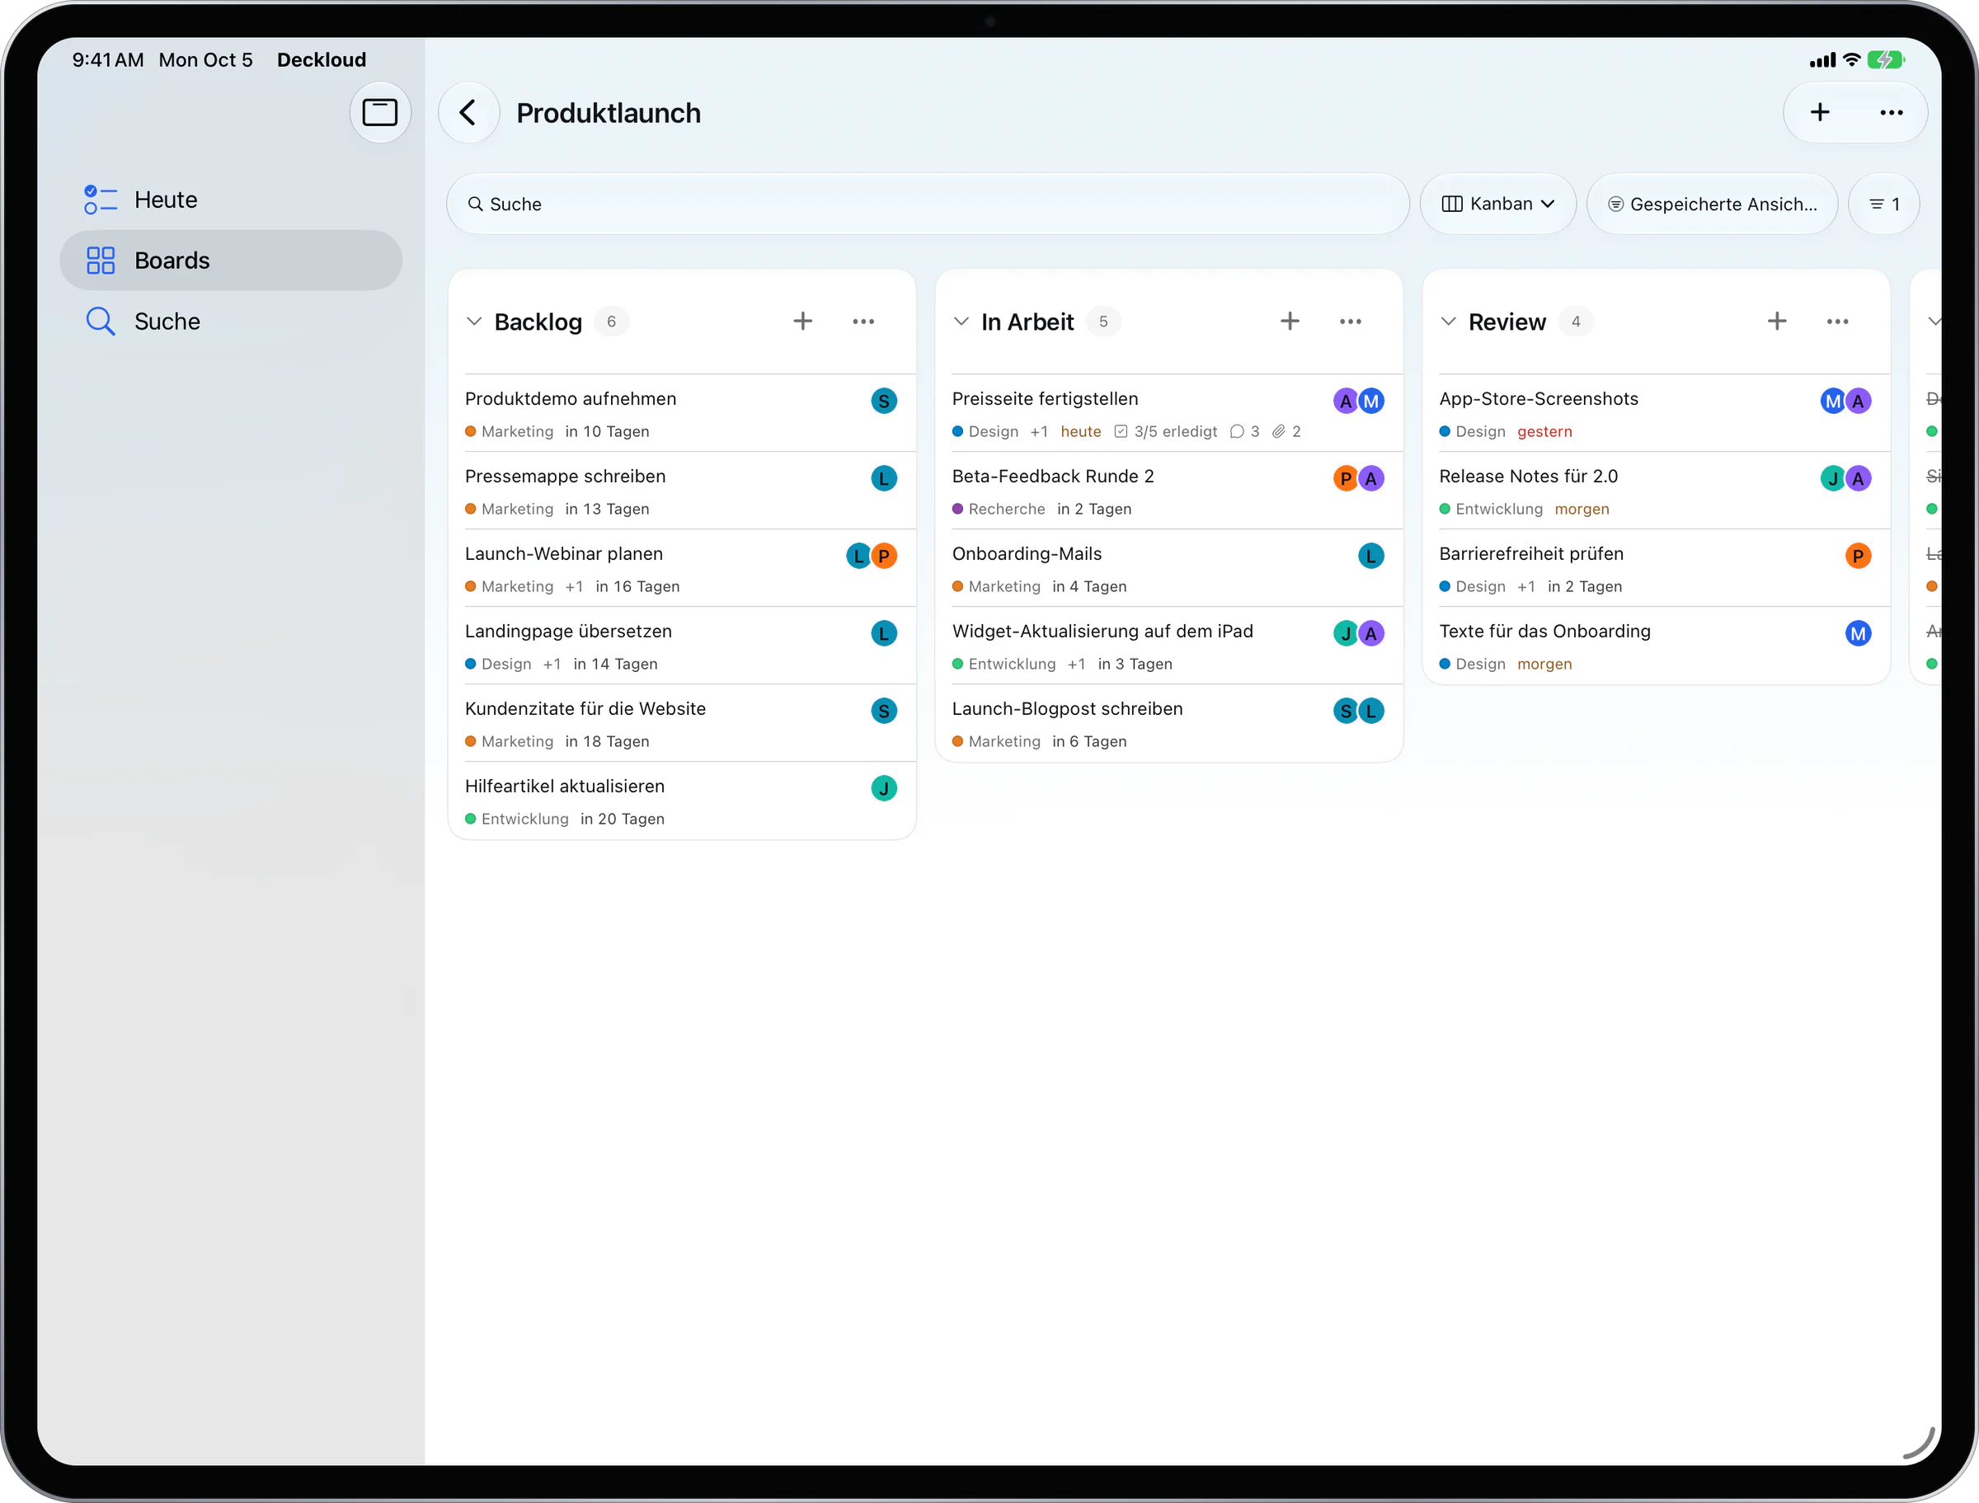Click the J avatar on Hilfeartikel aktualisieren

(884, 788)
